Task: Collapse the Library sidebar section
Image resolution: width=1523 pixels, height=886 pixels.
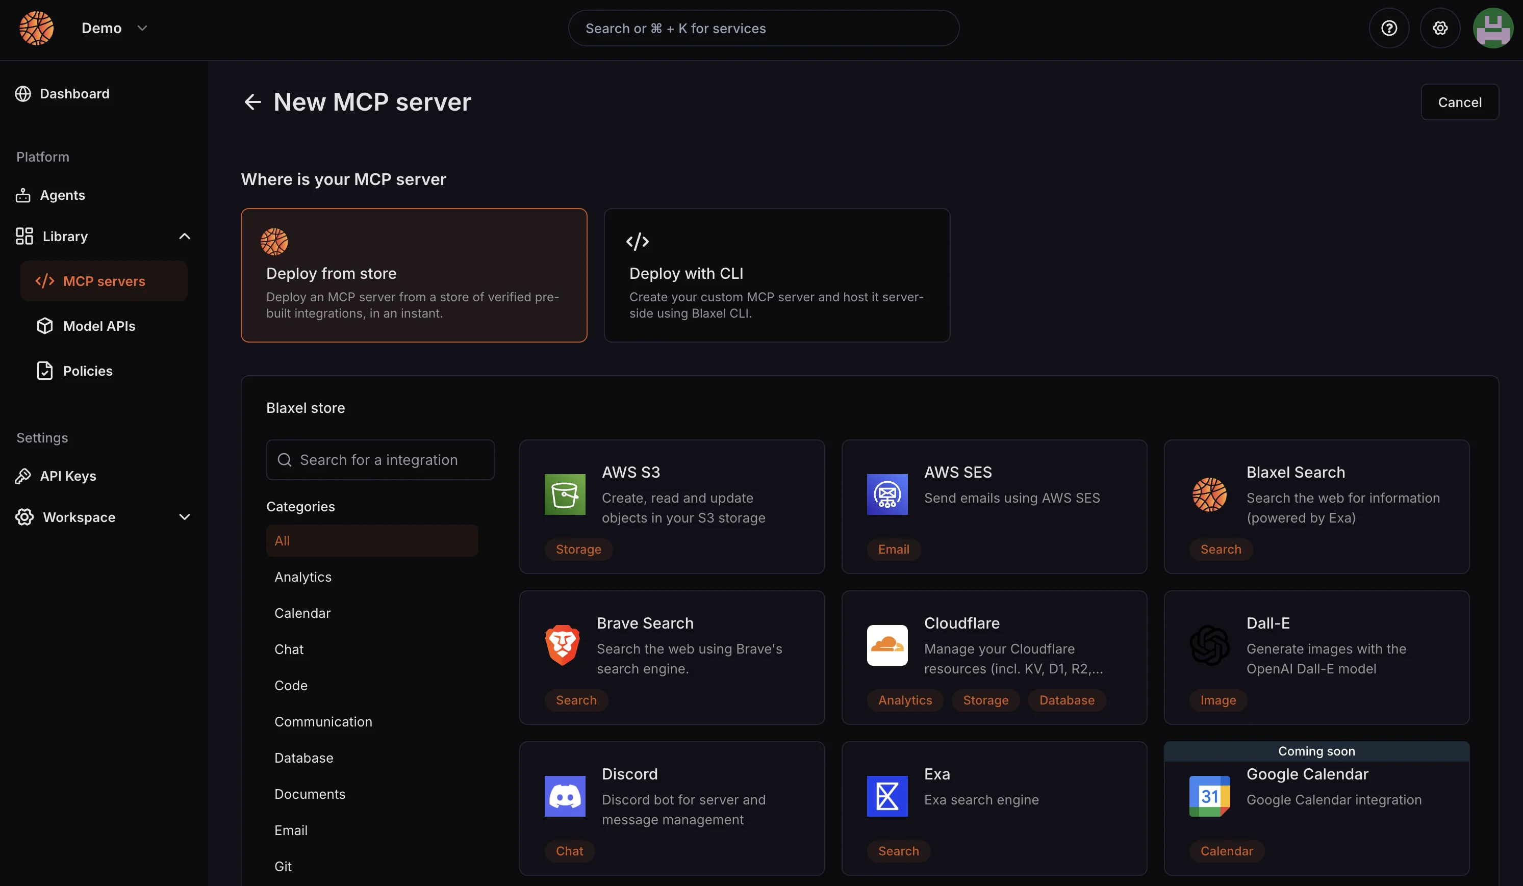Action: tap(184, 236)
